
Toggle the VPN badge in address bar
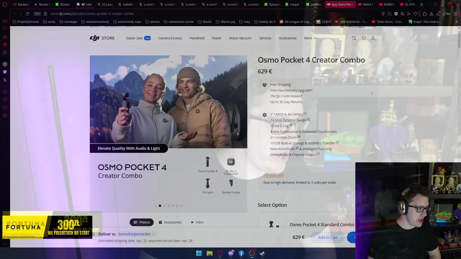click(37, 14)
